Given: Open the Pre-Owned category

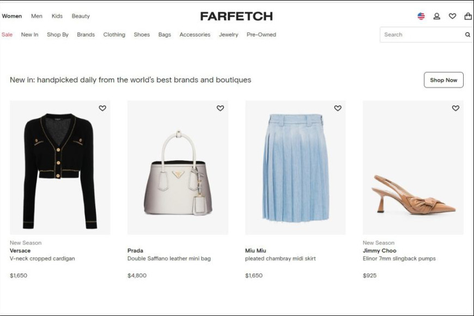Looking at the screenshot, I should pos(261,35).
